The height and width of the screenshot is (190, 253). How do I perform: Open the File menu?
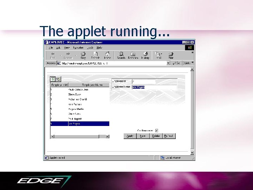[x=51, y=47]
